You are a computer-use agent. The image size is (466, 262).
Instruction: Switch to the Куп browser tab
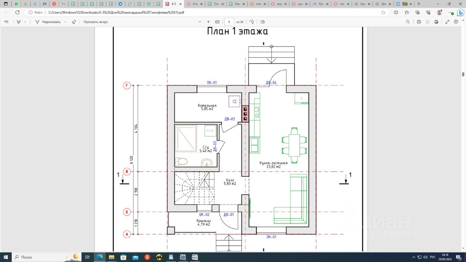319,4
